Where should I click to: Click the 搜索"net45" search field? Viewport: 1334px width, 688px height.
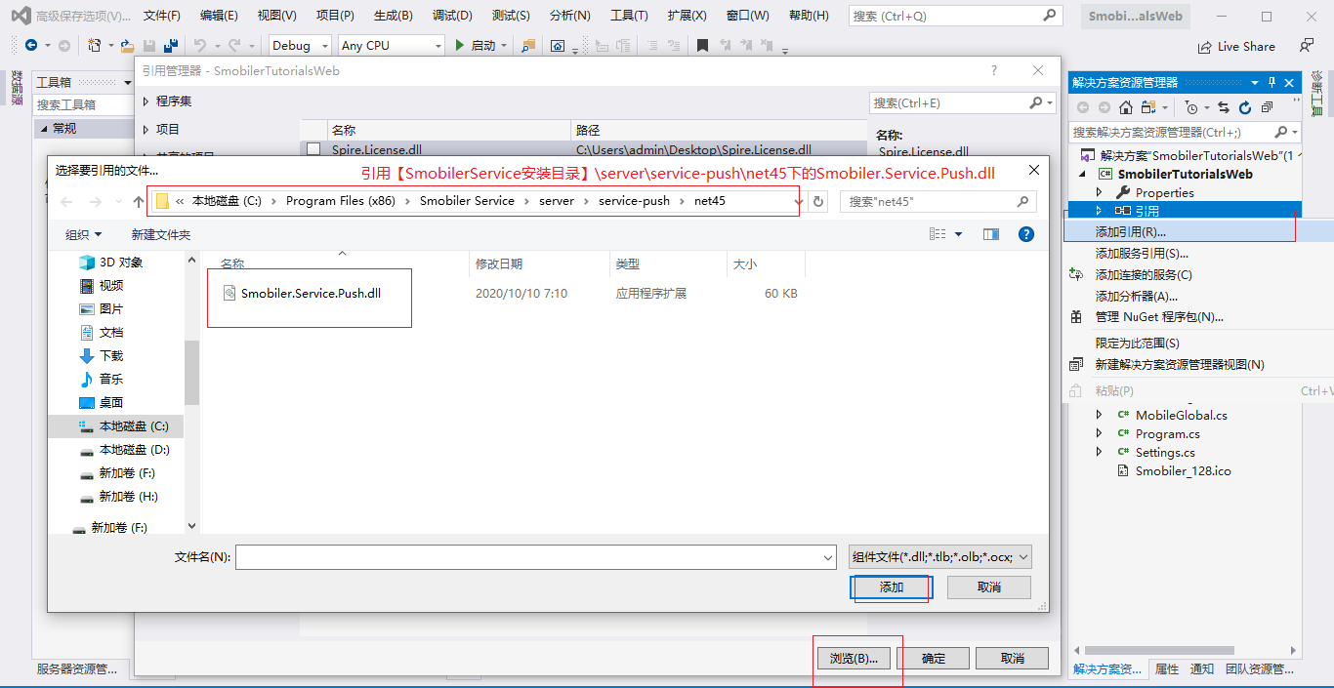click(938, 202)
